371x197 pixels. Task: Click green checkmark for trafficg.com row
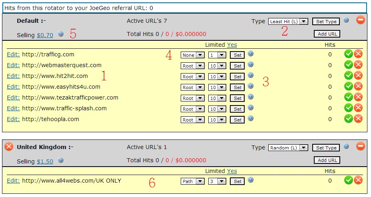348,54
